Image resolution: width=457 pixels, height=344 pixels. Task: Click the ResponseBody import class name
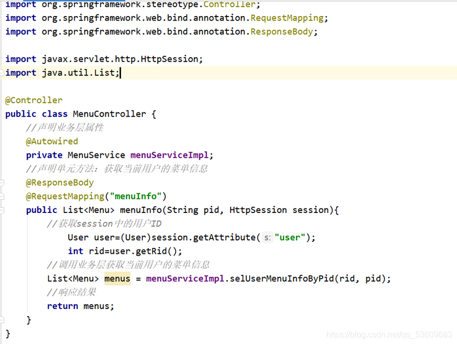point(282,31)
